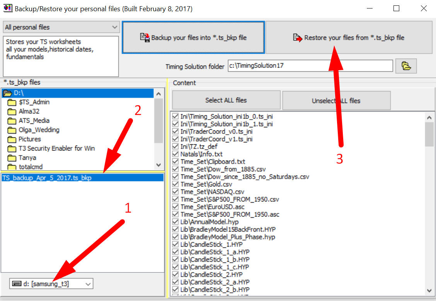Open the d: [samsung_t3] drive dropdown
This screenshot has height=301, width=436.
coord(51,284)
